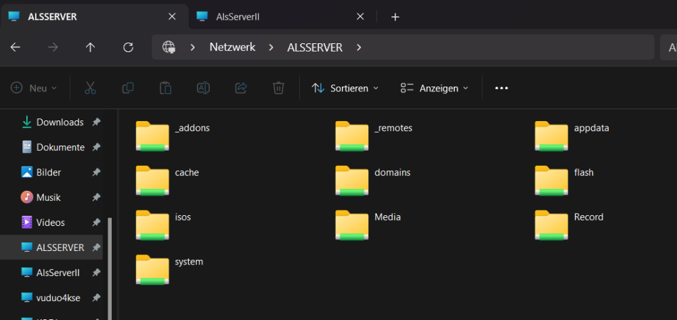The height and width of the screenshot is (320, 677).
Task: Select the Media folder
Action: [368, 225]
